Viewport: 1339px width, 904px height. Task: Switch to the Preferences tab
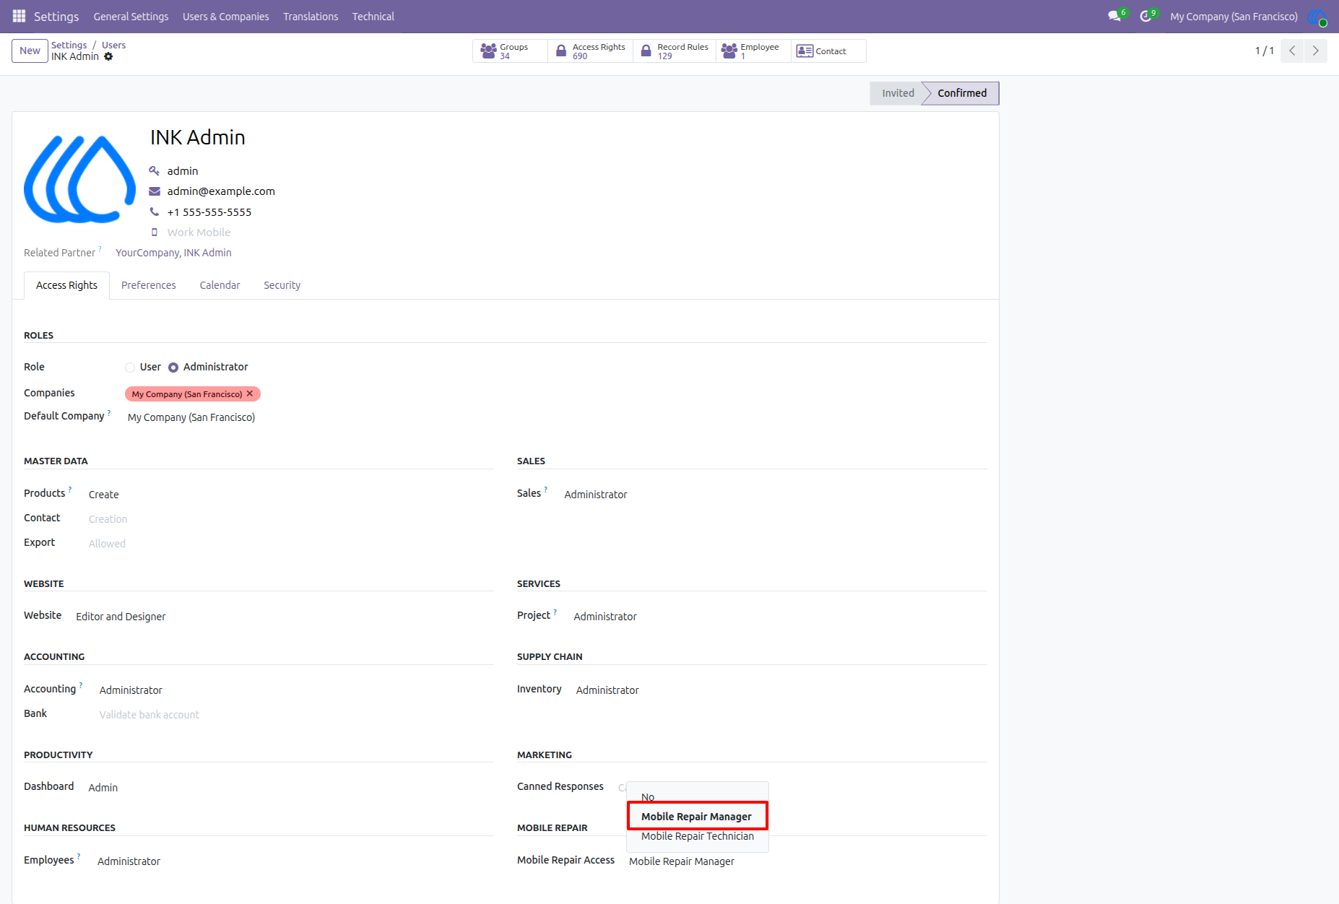[149, 285]
